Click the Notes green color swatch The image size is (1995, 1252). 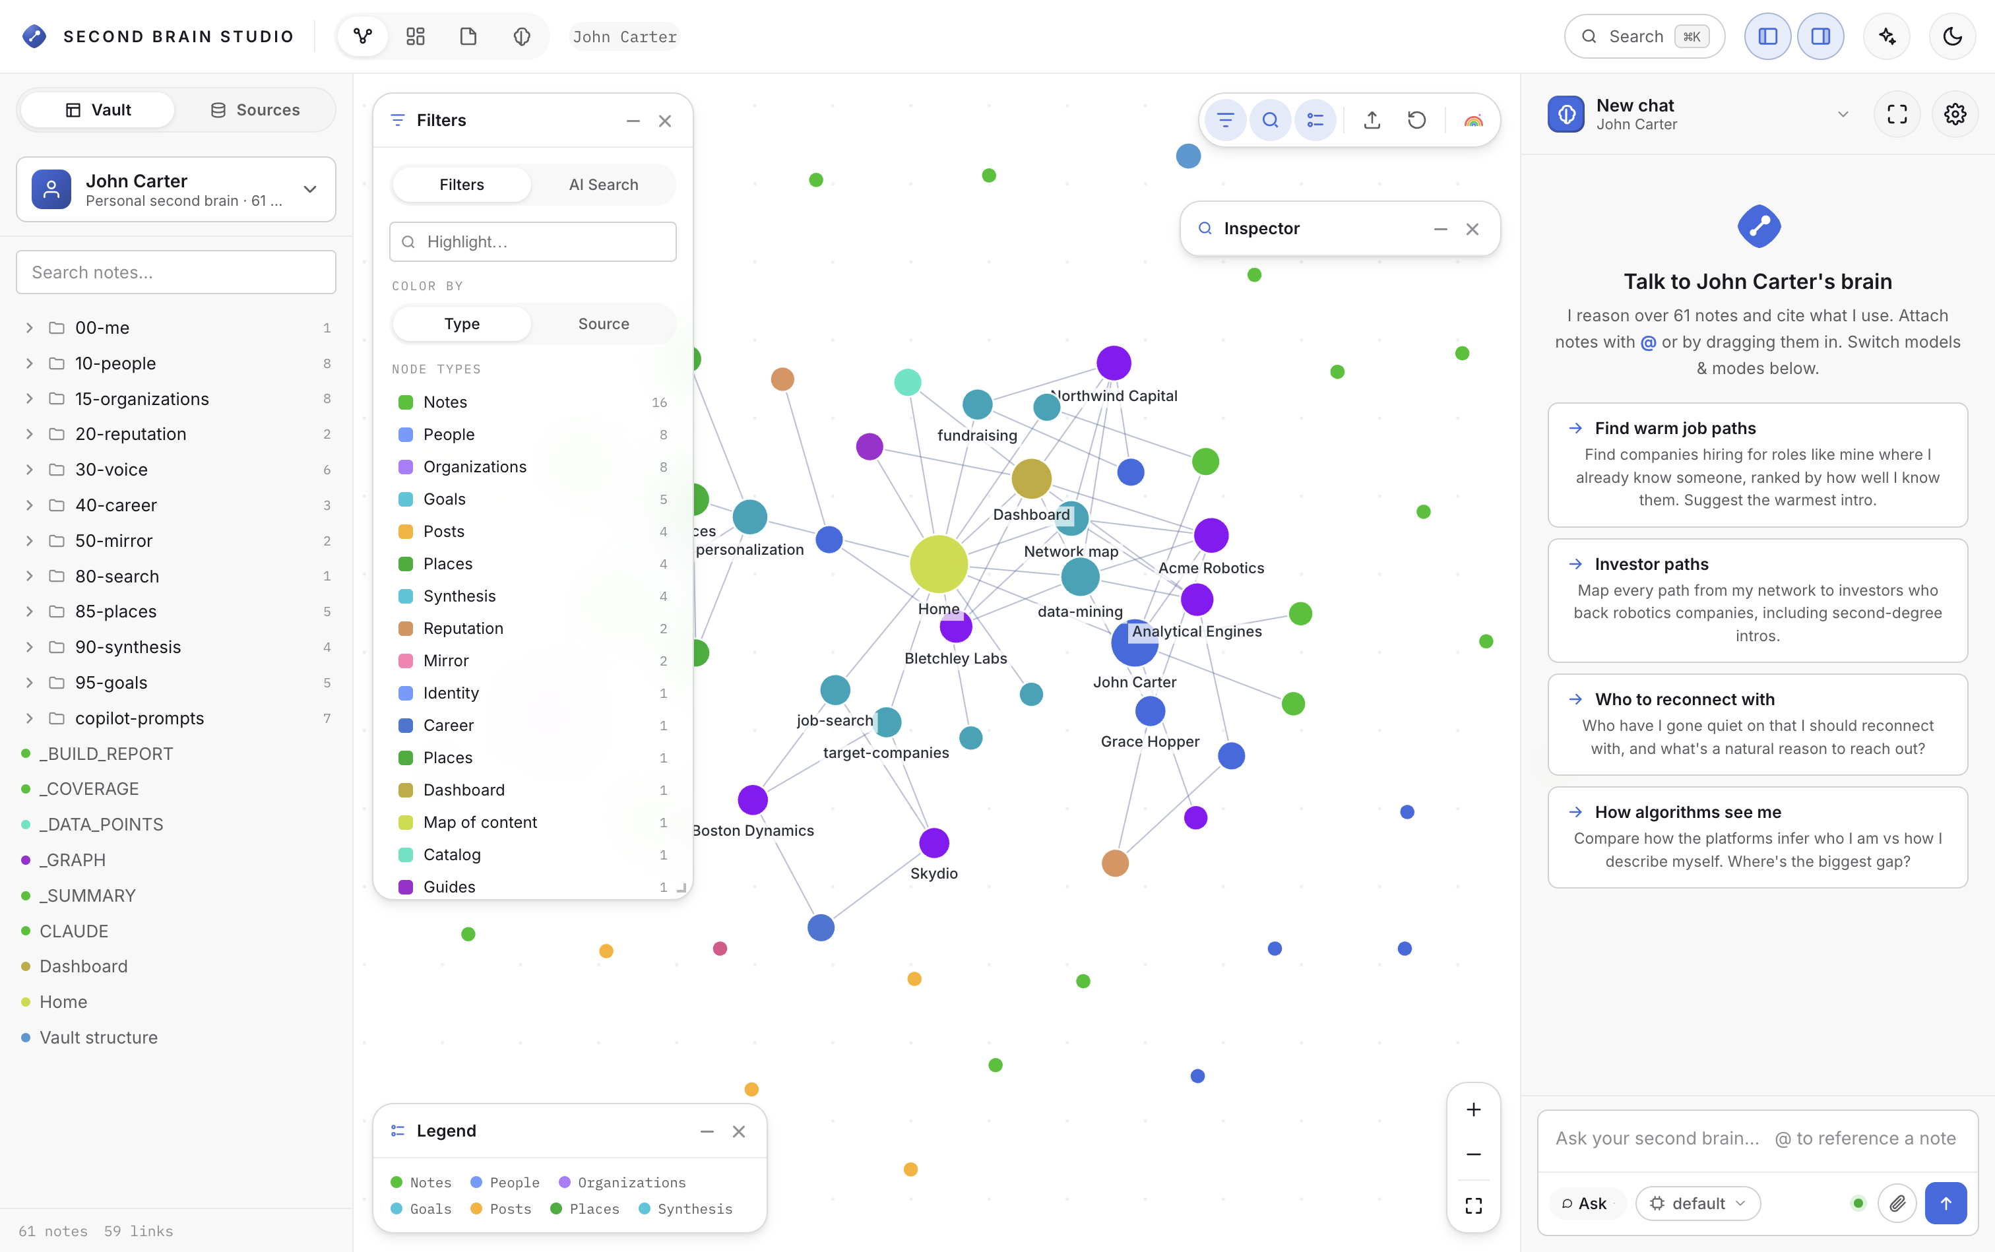[406, 402]
